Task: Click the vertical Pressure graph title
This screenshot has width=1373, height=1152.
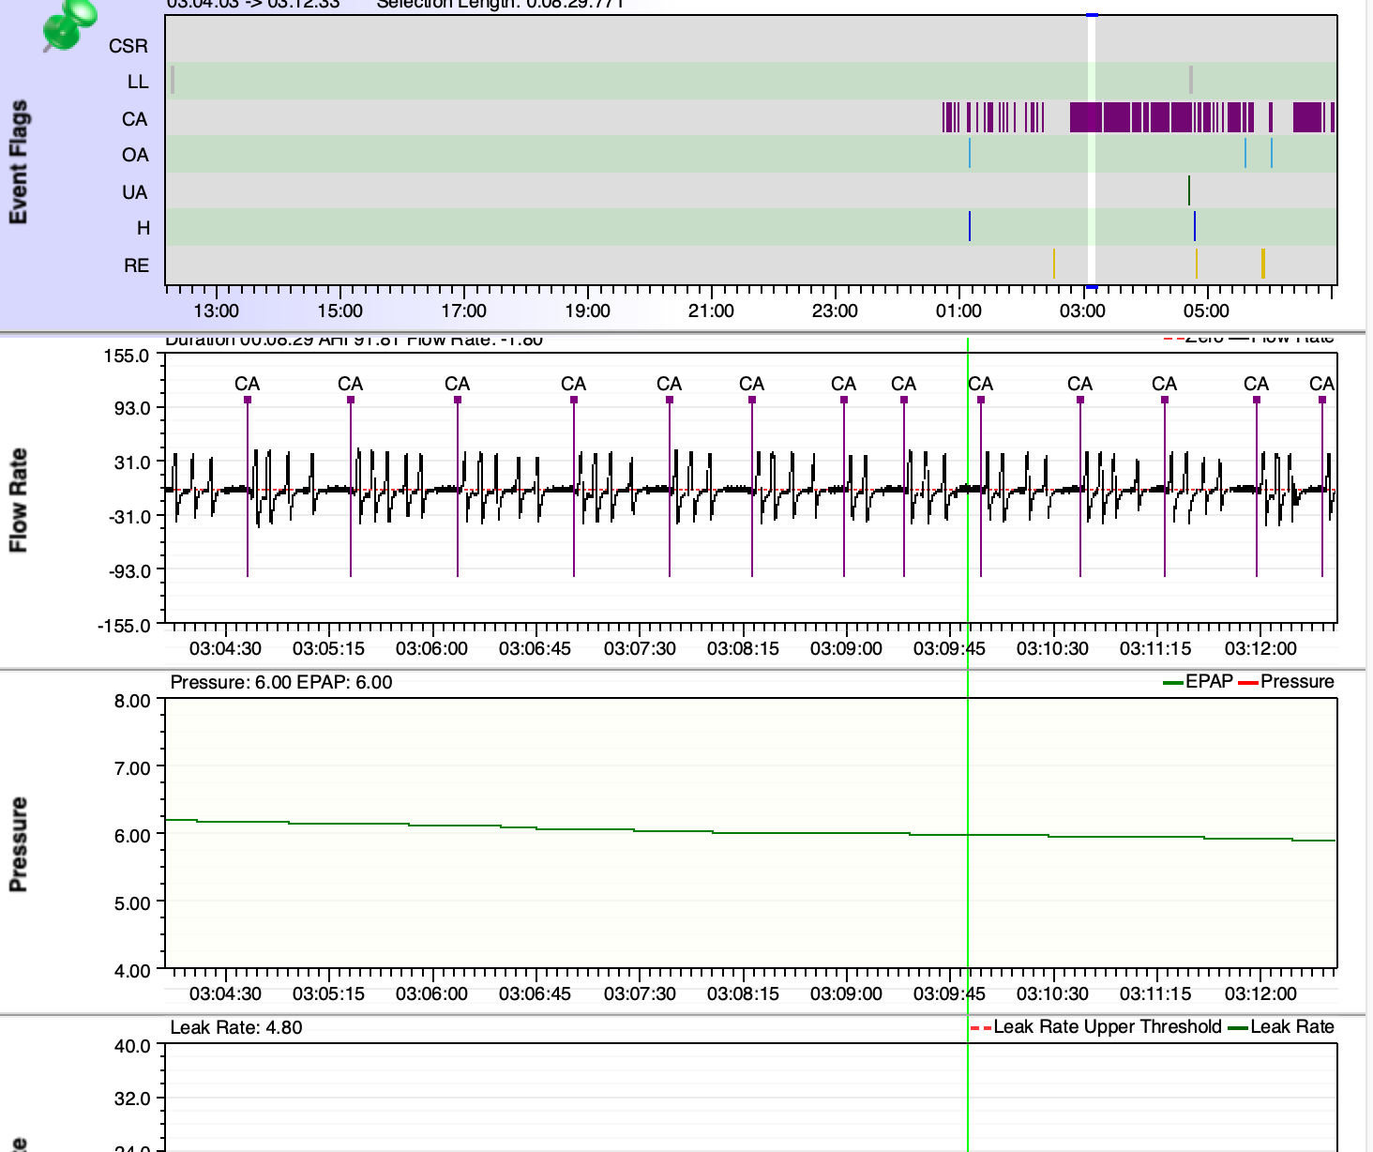Action: click(x=18, y=844)
